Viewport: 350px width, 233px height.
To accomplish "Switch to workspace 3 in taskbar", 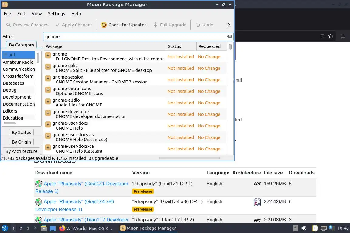I will coord(28,228).
